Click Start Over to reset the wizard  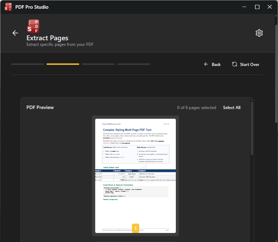coord(246,65)
